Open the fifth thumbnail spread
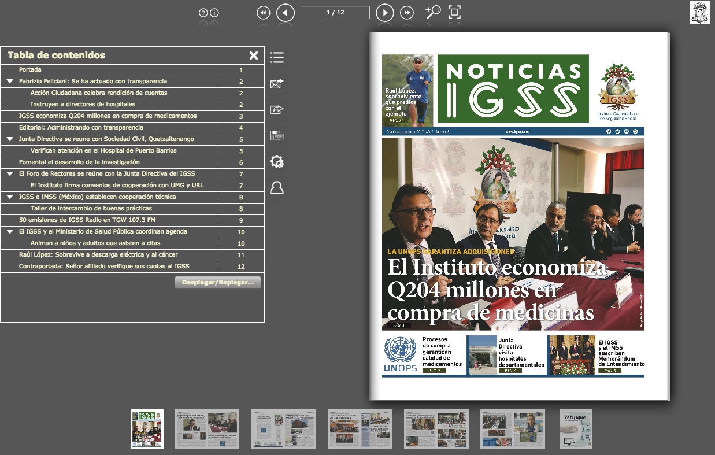The height and width of the screenshot is (455, 715). [x=436, y=429]
